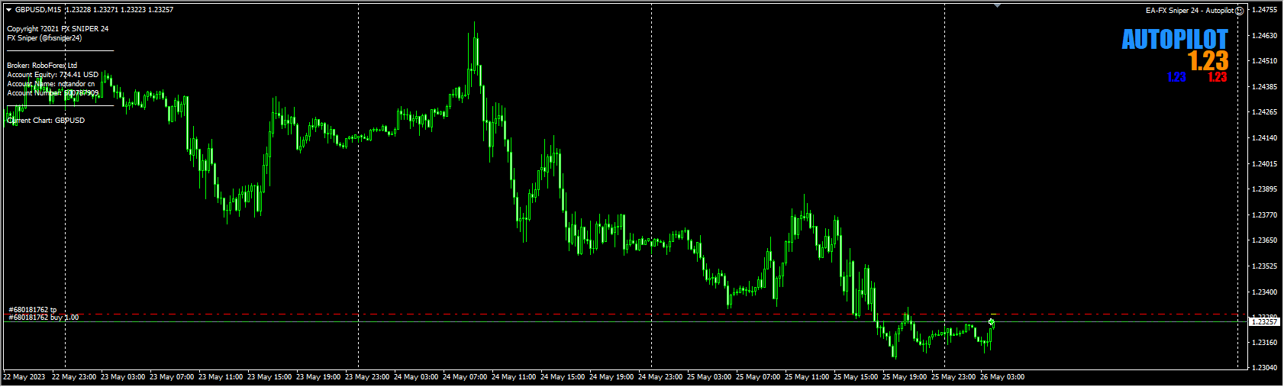Open the dropdown arrow beside GBPUSD,M15
This screenshot has width=1284, height=387.
(x=9, y=10)
